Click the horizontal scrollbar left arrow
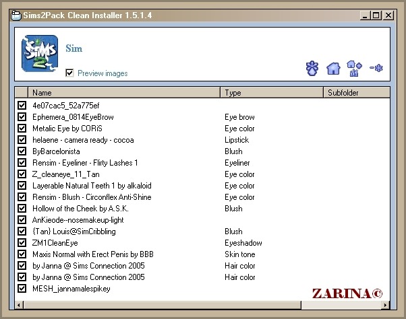Viewport: 406px width, 319px height. coord(19,305)
